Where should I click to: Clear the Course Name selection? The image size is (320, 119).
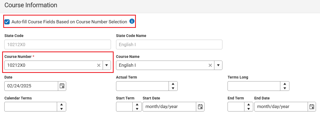[210, 65]
